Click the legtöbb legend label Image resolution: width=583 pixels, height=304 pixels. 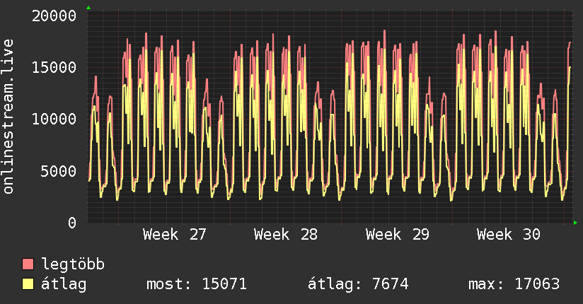73,264
